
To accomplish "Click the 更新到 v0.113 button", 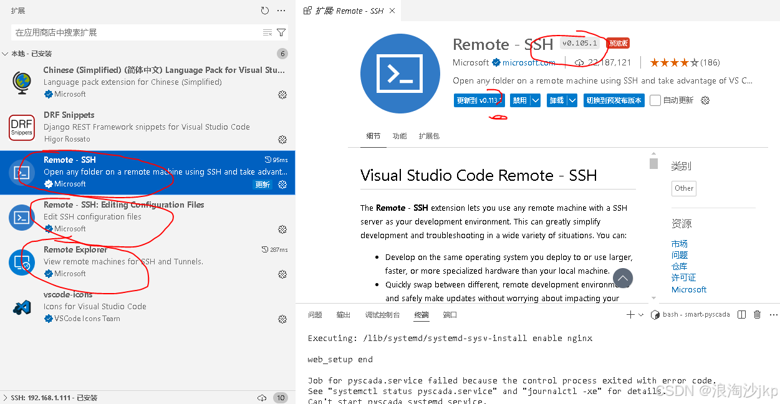I will 479,100.
